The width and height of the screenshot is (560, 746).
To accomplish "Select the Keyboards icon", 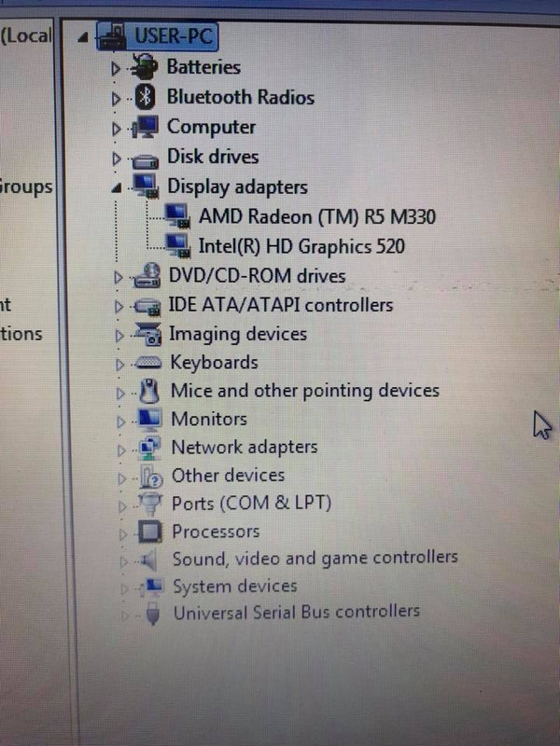I will (x=148, y=364).
